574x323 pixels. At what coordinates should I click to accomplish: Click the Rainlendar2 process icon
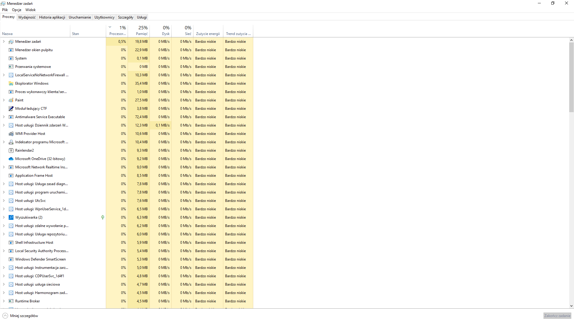(11, 150)
